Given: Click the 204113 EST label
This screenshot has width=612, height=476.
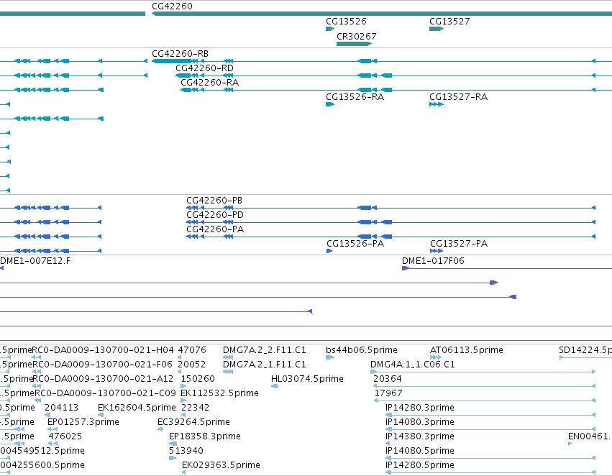Looking at the screenshot, I should click(x=62, y=408).
